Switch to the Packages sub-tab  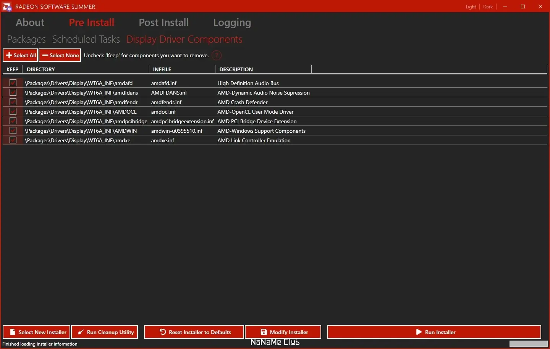(26, 39)
